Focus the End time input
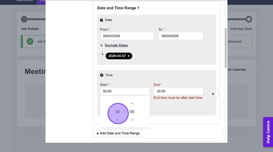 point(178,91)
